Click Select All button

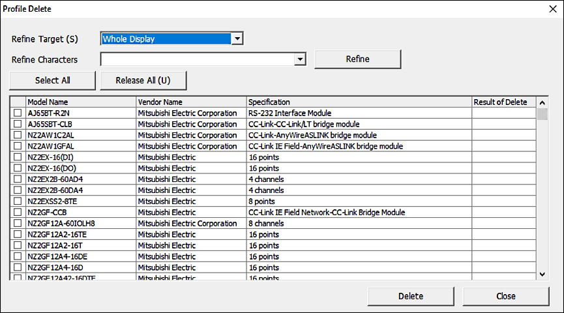(53, 80)
